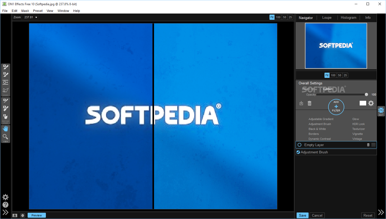Click Navigator 25 zoom button
Viewport: 386px width, 219px height.
point(345,75)
